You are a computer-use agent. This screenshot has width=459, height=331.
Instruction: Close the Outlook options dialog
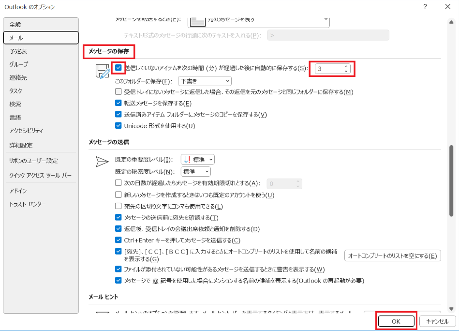[x=447, y=7]
